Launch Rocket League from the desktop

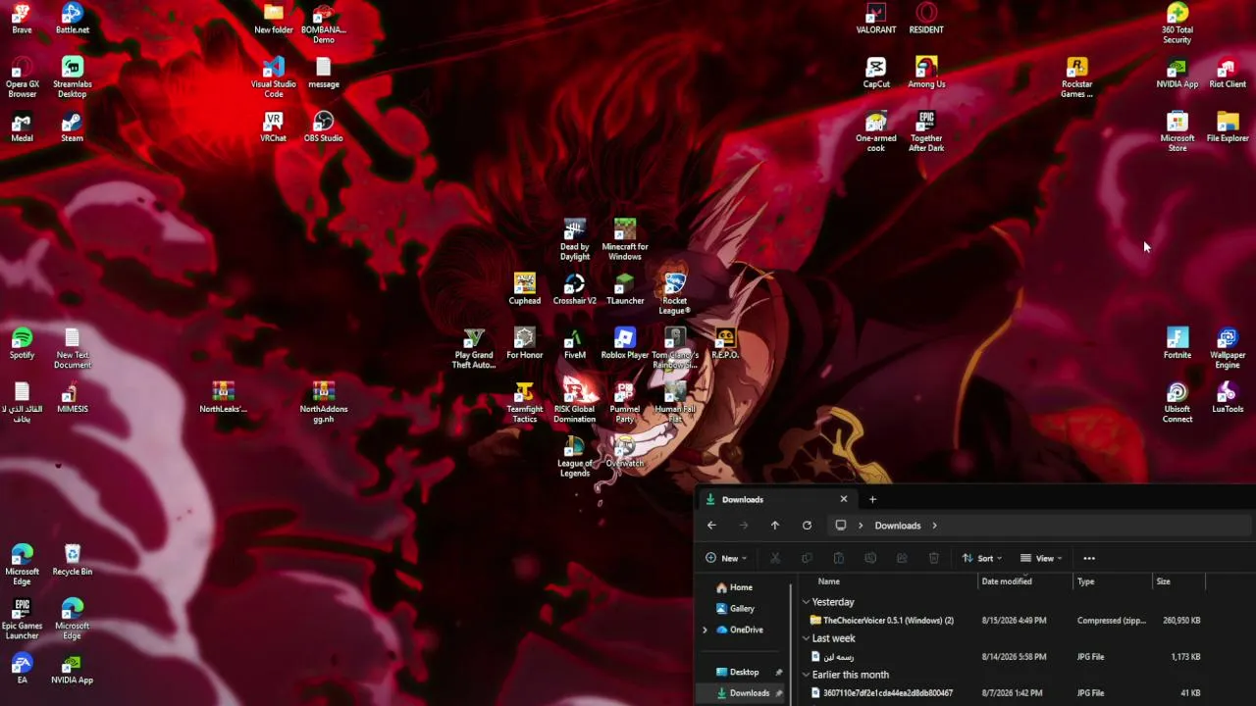[x=675, y=293]
